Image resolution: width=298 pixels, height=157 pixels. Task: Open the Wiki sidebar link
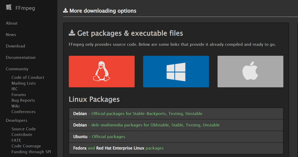tap(15, 106)
